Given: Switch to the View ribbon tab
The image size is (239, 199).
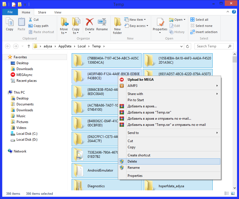Looking at the screenshot, I should (58, 12).
